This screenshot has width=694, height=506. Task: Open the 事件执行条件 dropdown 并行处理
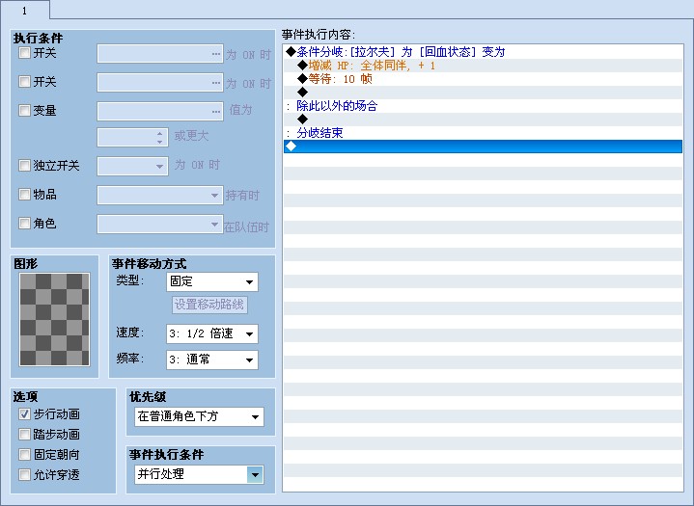(x=199, y=474)
